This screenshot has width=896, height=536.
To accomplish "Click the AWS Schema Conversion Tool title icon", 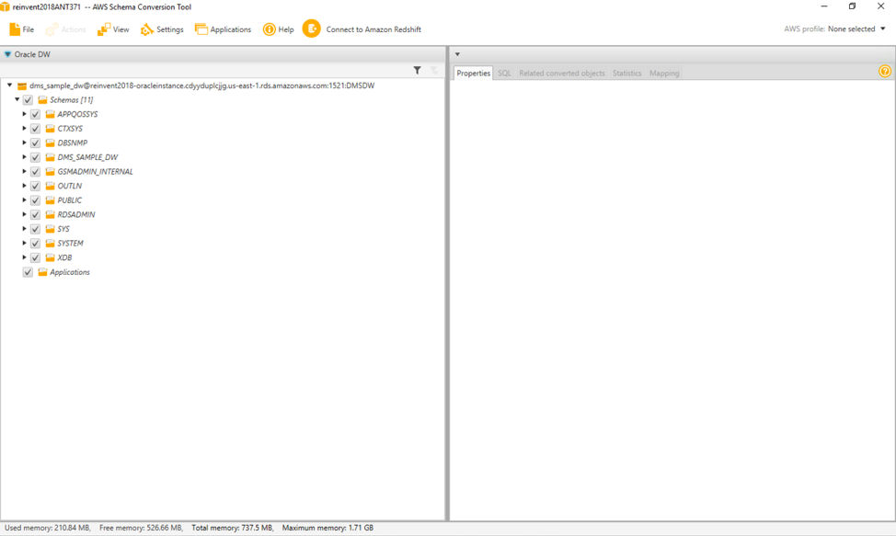I will tap(5, 6).
